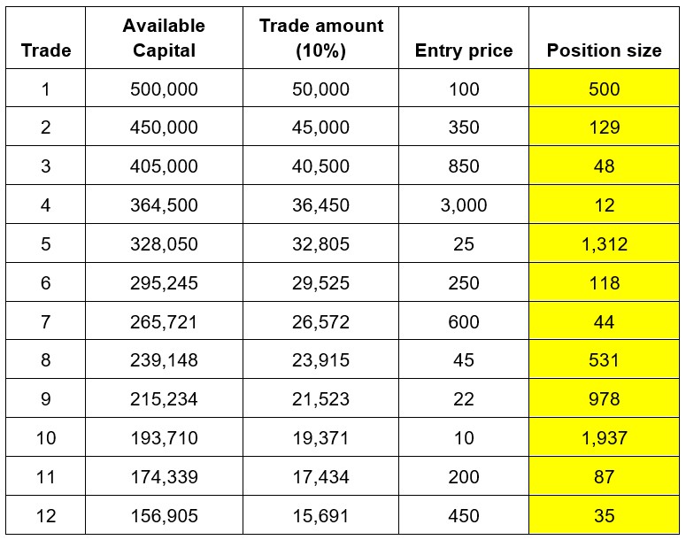Select available capital cell 265,721
Viewport: 686px width, 540px height.
tap(164, 322)
